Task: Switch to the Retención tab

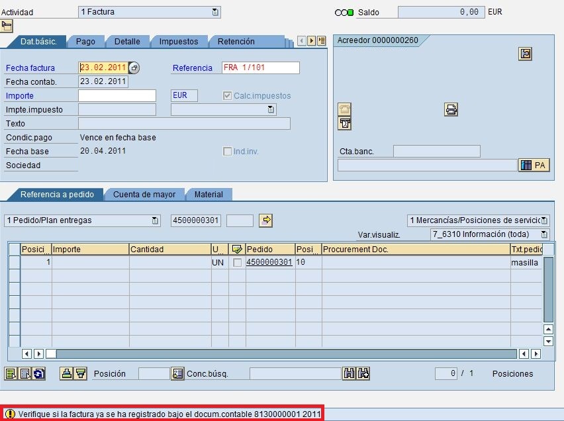Action: pyautogui.click(x=236, y=42)
